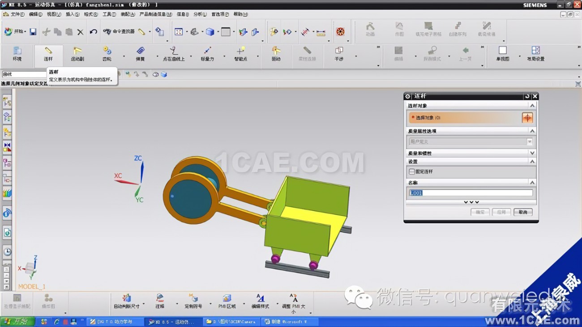Click the measure distance ruler icon
Viewport: 582px width, 327px height.
[321, 32]
